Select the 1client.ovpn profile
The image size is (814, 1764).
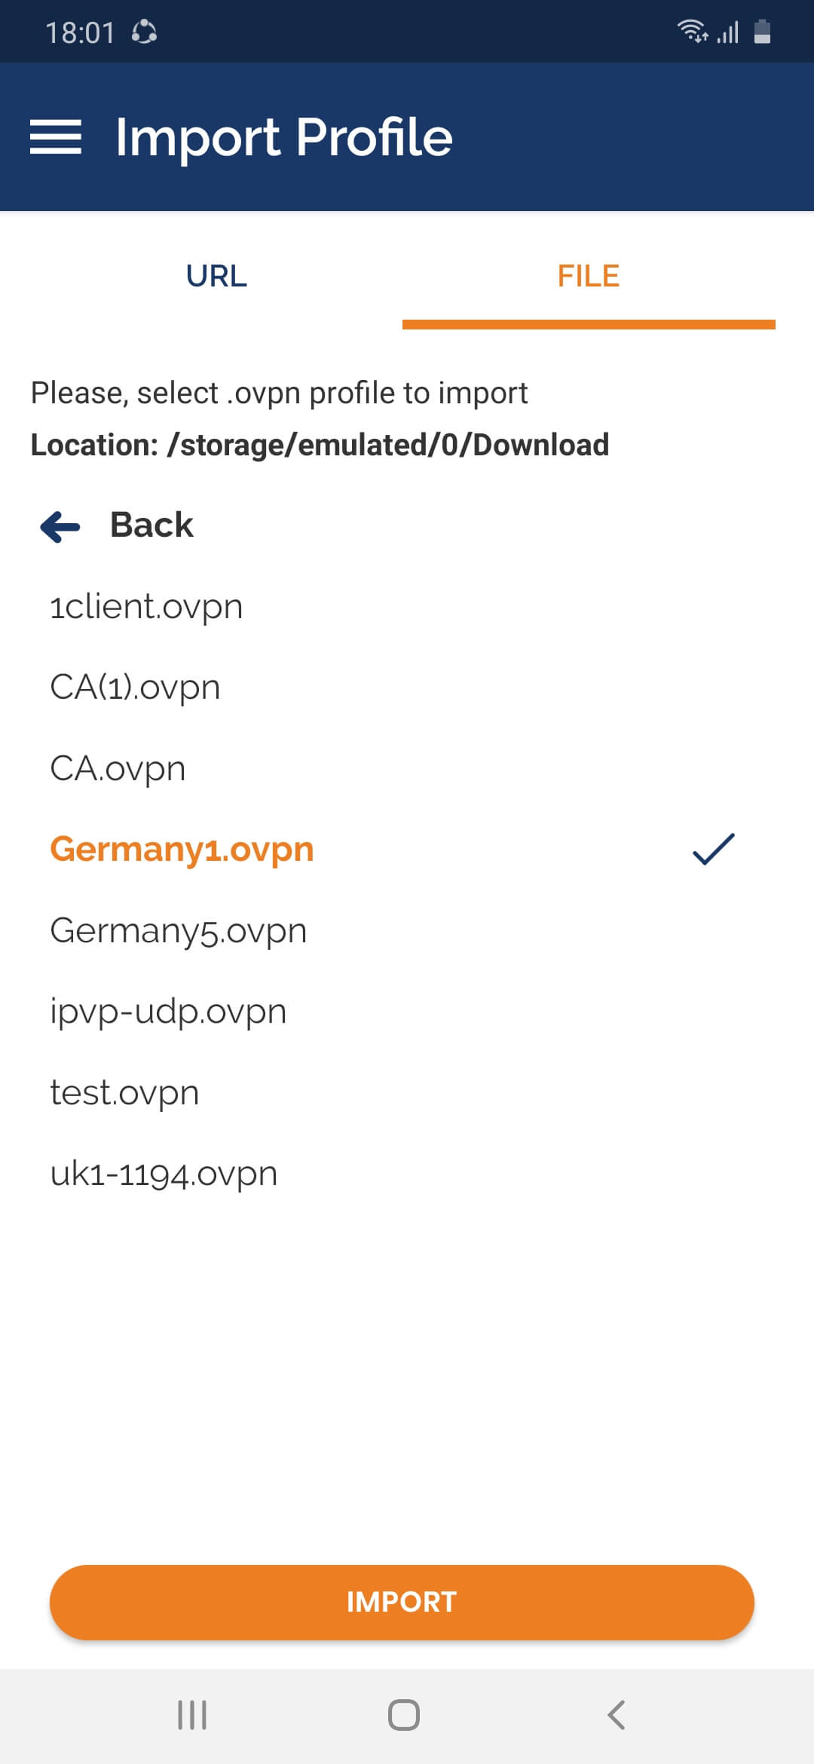point(146,607)
